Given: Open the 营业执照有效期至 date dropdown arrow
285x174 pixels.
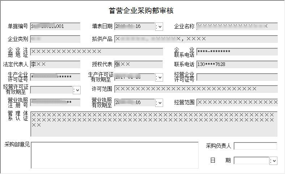Looking at the screenshot, I should [x=159, y=103].
